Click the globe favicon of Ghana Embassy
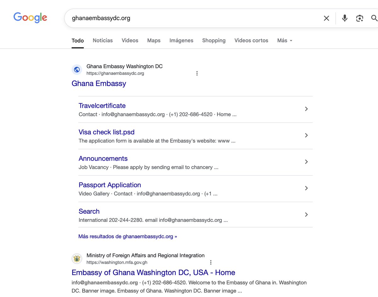378x297 pixels. coord(77,70)
